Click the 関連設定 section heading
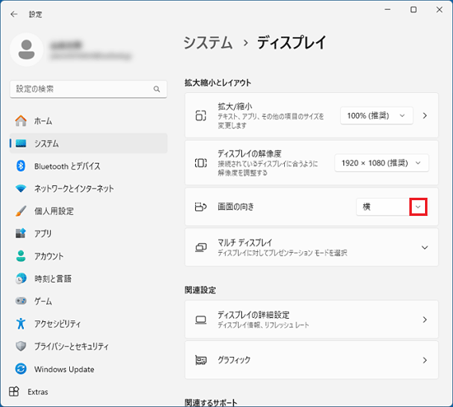This screenshot has height=407, width=453. point(200,290)
